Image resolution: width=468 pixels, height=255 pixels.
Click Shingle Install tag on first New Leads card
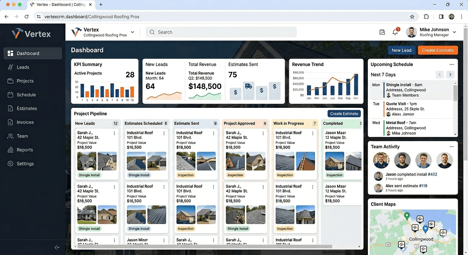click(89, 175)
